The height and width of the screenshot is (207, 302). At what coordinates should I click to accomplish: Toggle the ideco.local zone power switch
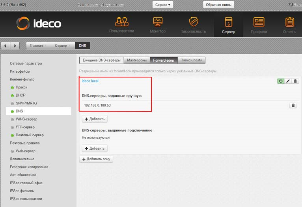[281, 81]
